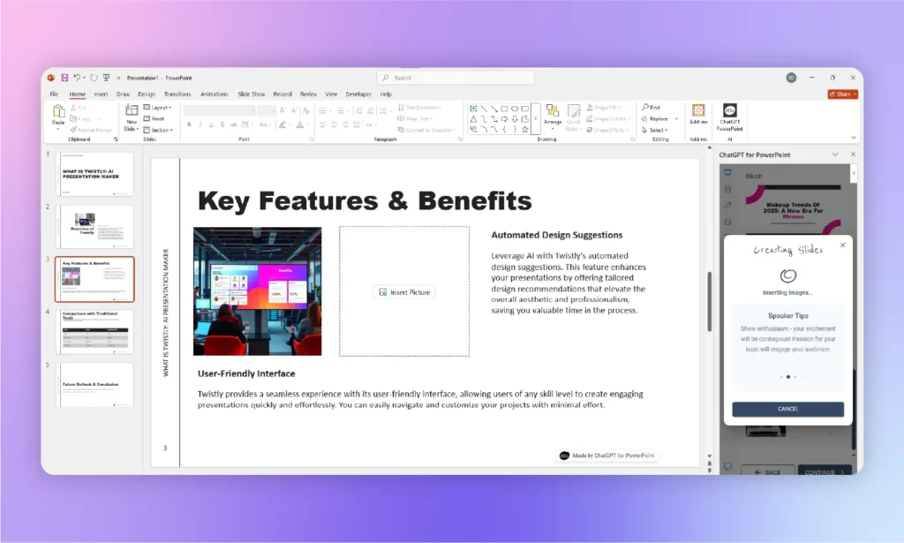Select slide 4 Comparison thumbnail
904x543 pixels.
tap(94, 332)
